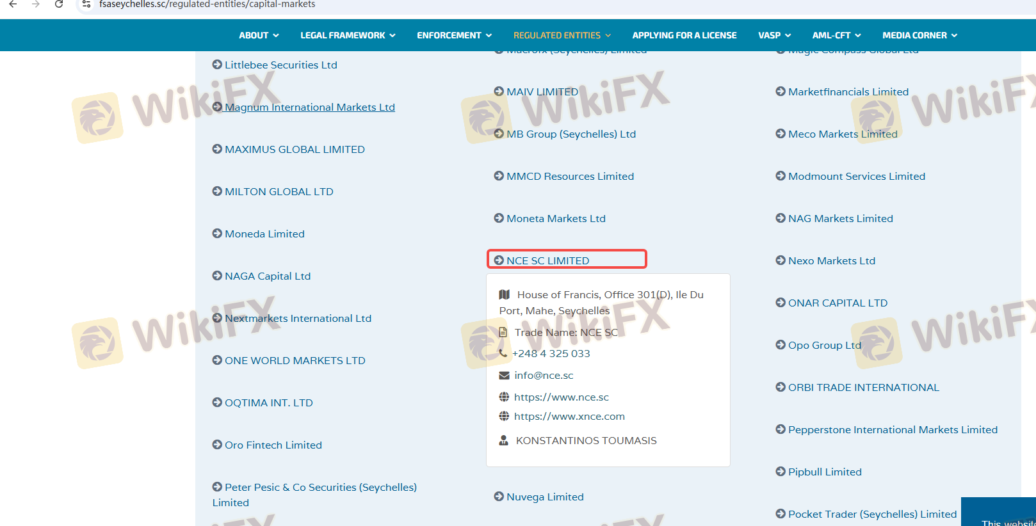Click arrow icon beside Littlebee Securities Ltd
This screenshot has height=526, width=1036.
217,65
